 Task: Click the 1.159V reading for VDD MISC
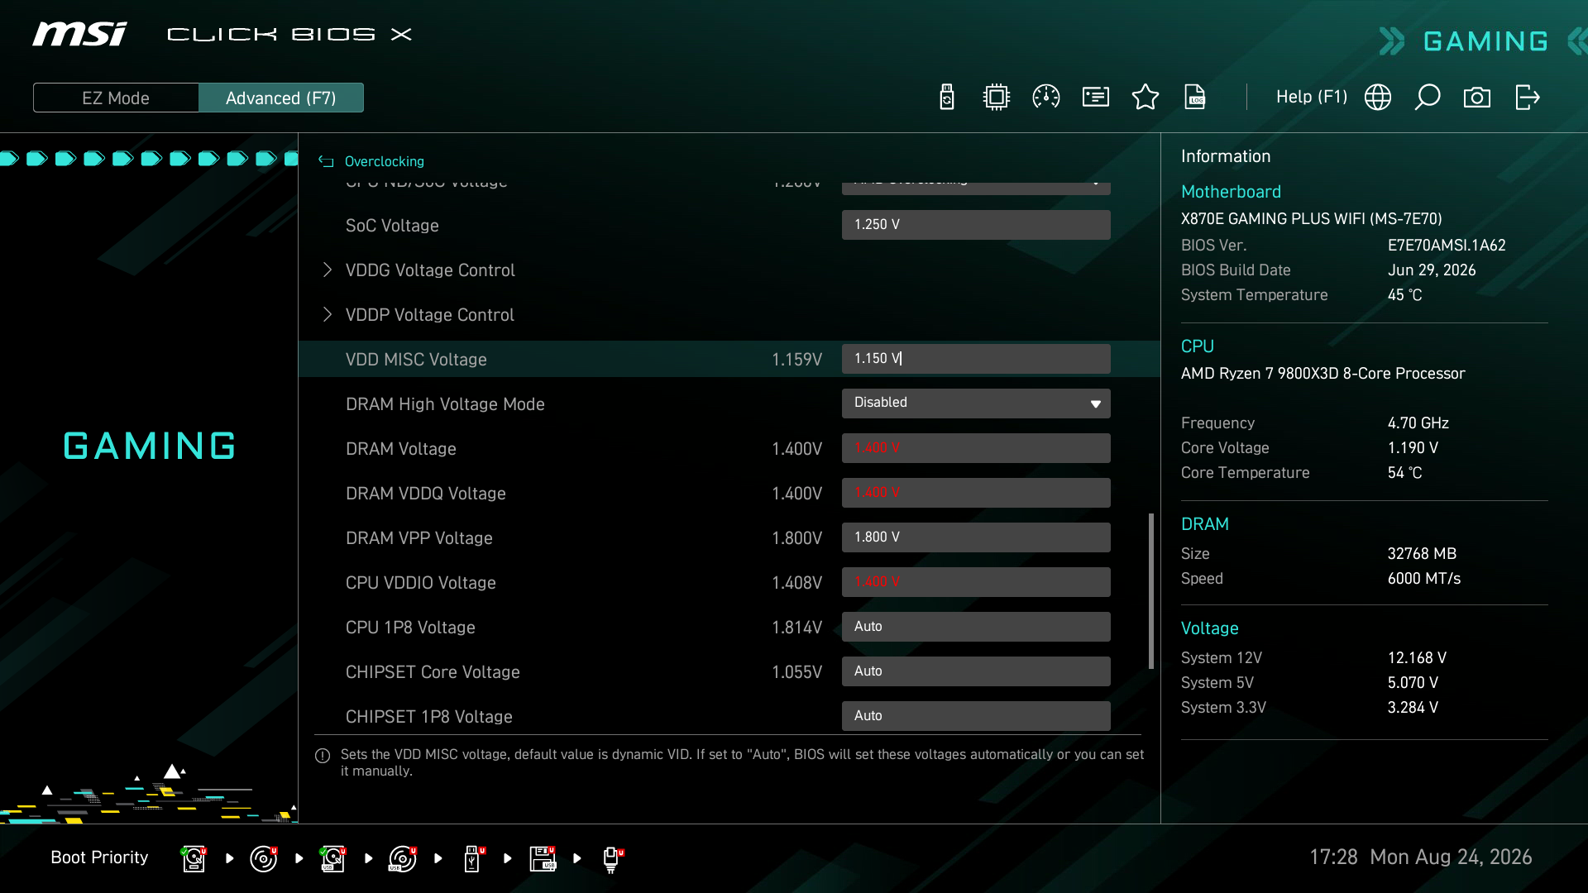coord(796,360)
